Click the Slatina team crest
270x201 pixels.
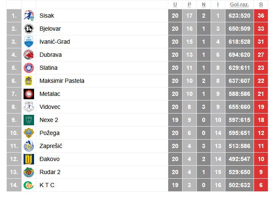tap(29, 68)
